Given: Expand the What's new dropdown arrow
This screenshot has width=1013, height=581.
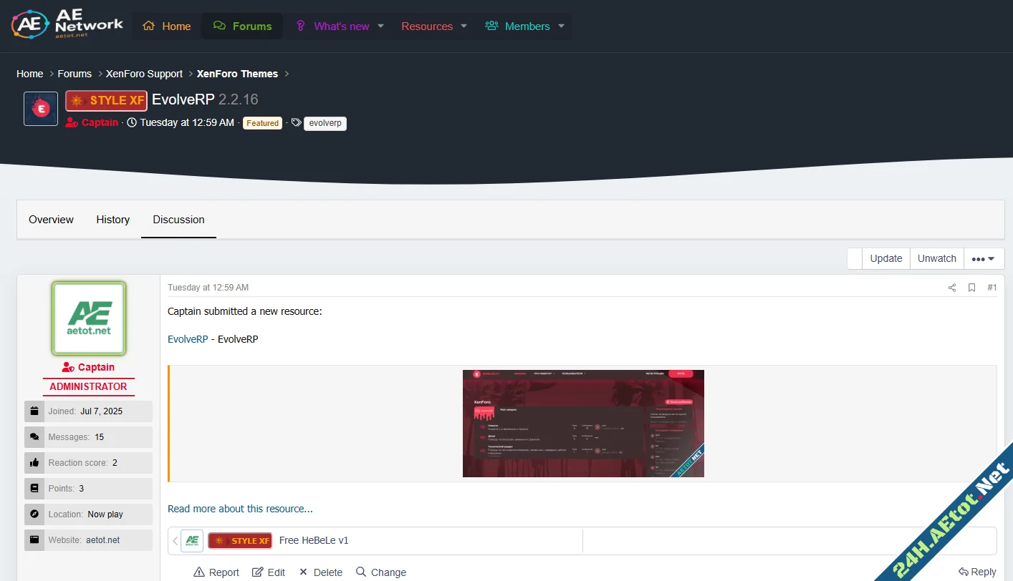Looking at the screenshot, I should click(381, 26).
